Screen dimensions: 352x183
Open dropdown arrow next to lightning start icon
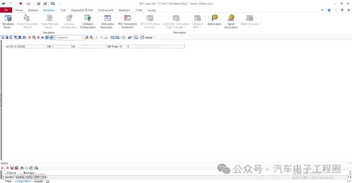point(16,3)
